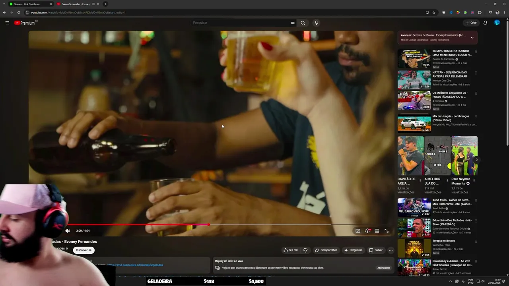Save the video with Salvar
This screenshot has width=509, height=286.
(376, 250)
